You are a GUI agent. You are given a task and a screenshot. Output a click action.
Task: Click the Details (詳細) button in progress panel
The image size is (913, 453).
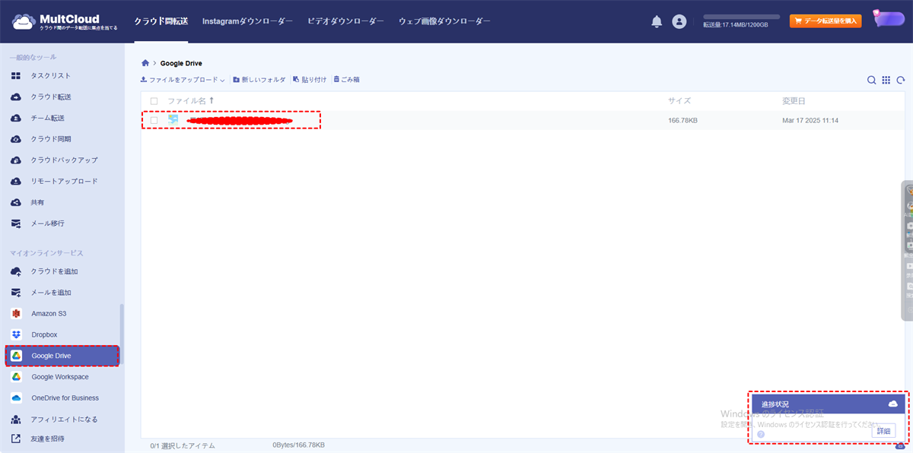pyautogui.click(x=883, y=431)
